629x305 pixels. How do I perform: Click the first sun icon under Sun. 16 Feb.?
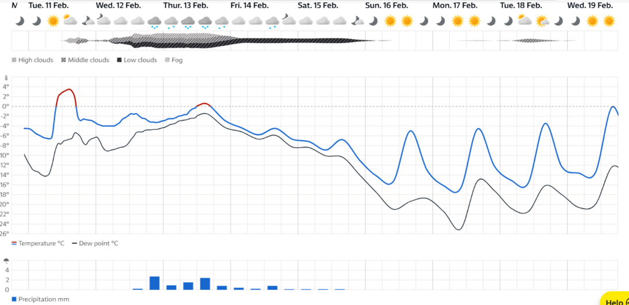pyautogui.click(x=390, y=21)
